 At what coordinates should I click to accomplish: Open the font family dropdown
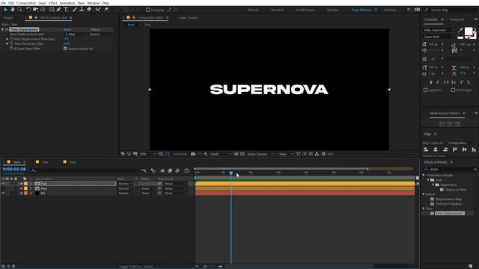(x=439, y=30)
